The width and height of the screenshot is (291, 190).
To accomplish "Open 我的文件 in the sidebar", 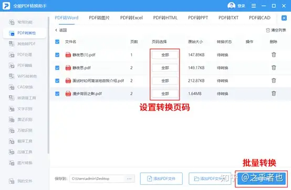I will coord(20,181).
